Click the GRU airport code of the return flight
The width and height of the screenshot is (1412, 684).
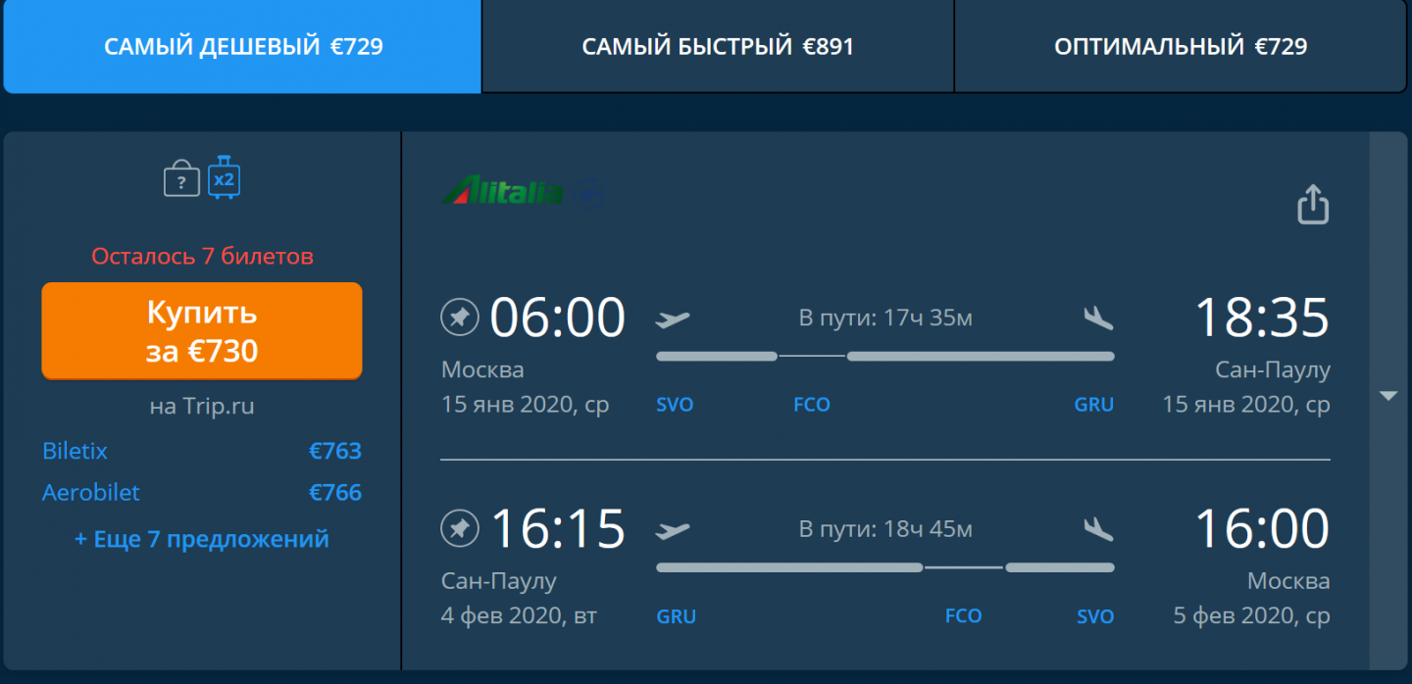point(676,616)
